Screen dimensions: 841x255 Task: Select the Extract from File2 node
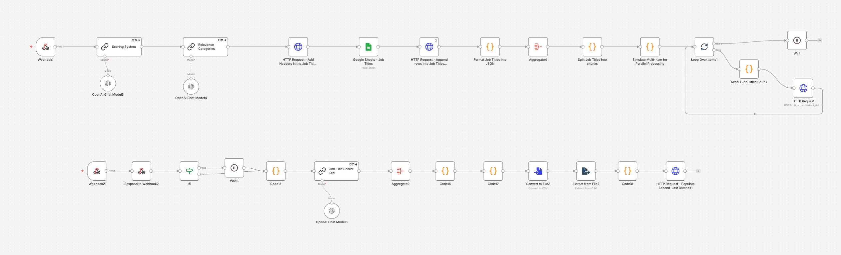[x=586, y=171]
